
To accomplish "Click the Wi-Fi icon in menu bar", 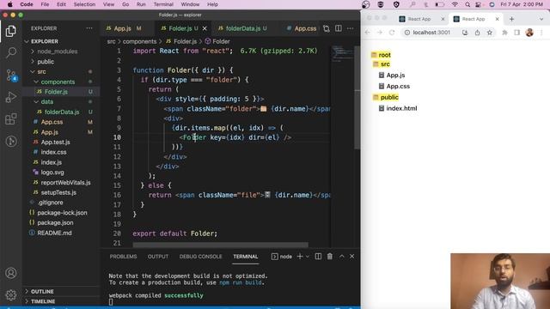I will click(455, 4).
